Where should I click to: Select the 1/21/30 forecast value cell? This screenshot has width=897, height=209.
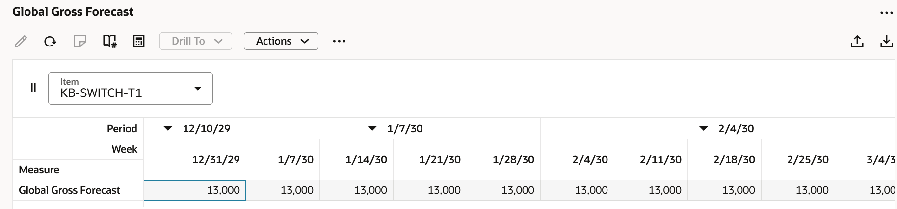(x=430, y=190)
